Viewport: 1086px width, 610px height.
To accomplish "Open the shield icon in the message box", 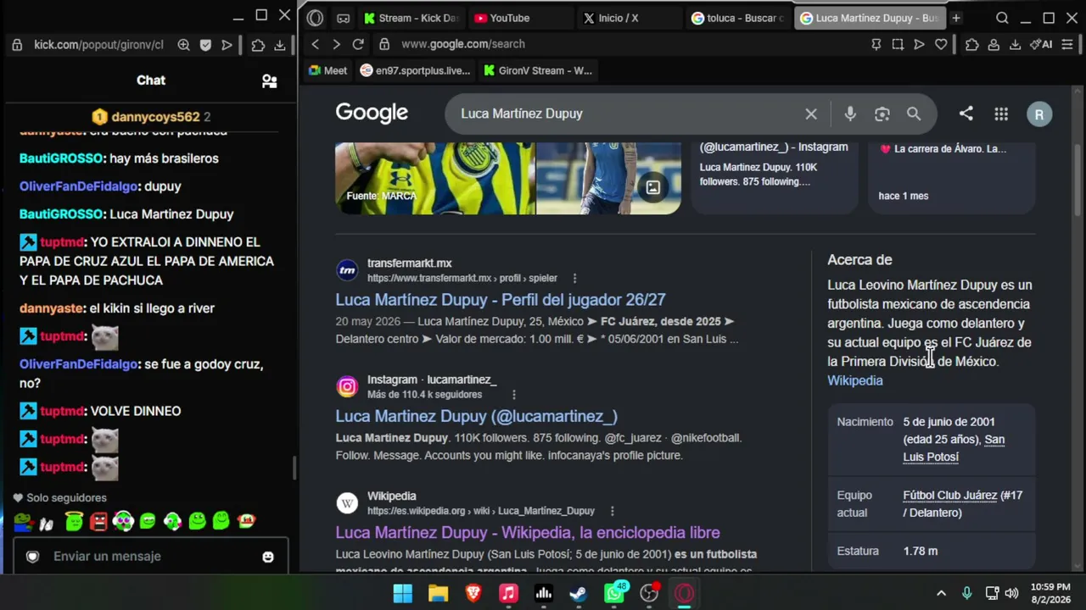I will (32, 557).
